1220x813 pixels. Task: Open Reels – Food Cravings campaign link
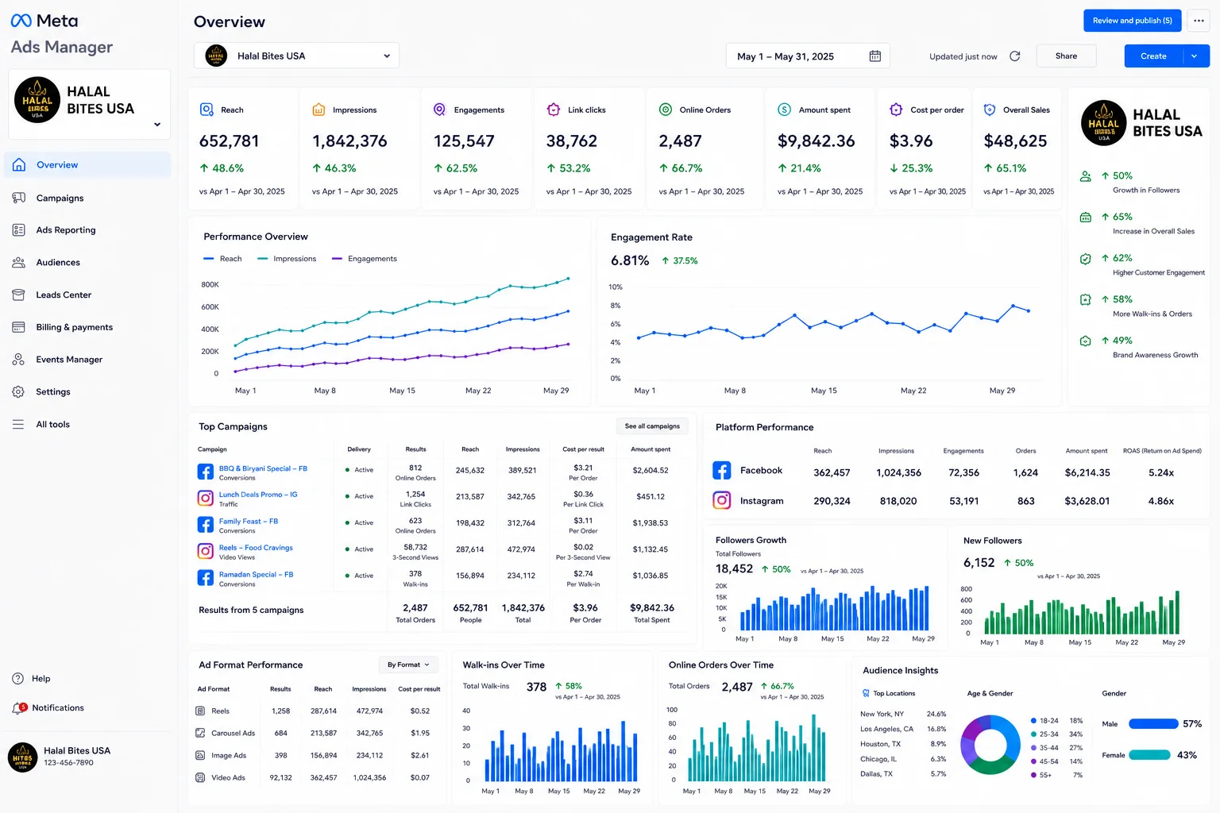click(256, 548)
